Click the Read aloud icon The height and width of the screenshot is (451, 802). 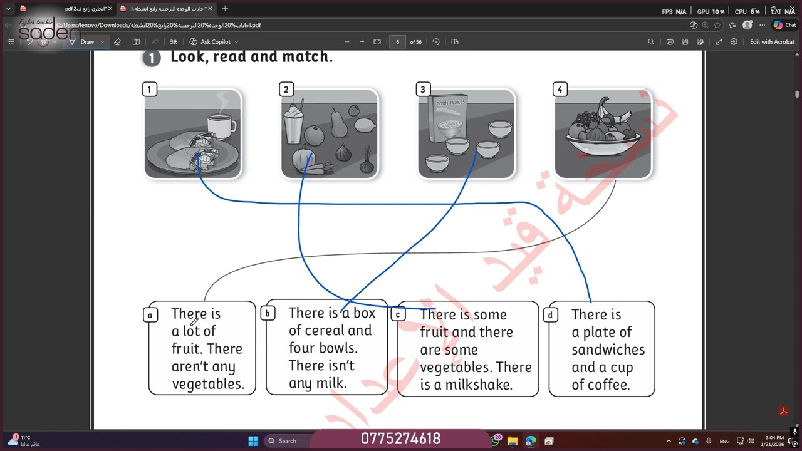(155, 42)
